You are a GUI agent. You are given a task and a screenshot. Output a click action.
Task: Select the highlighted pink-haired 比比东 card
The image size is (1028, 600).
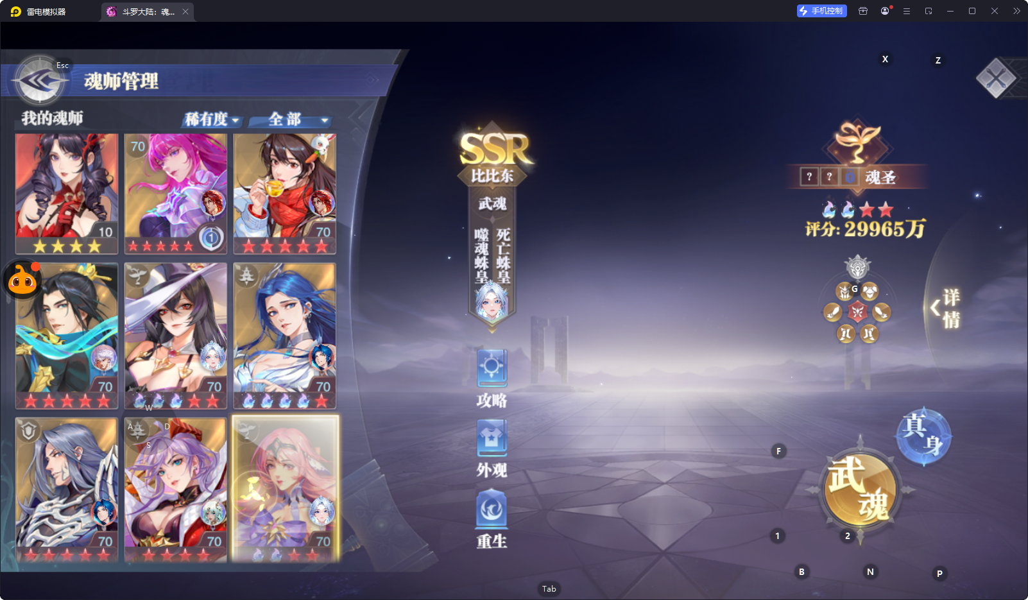(x=285, y=489)
